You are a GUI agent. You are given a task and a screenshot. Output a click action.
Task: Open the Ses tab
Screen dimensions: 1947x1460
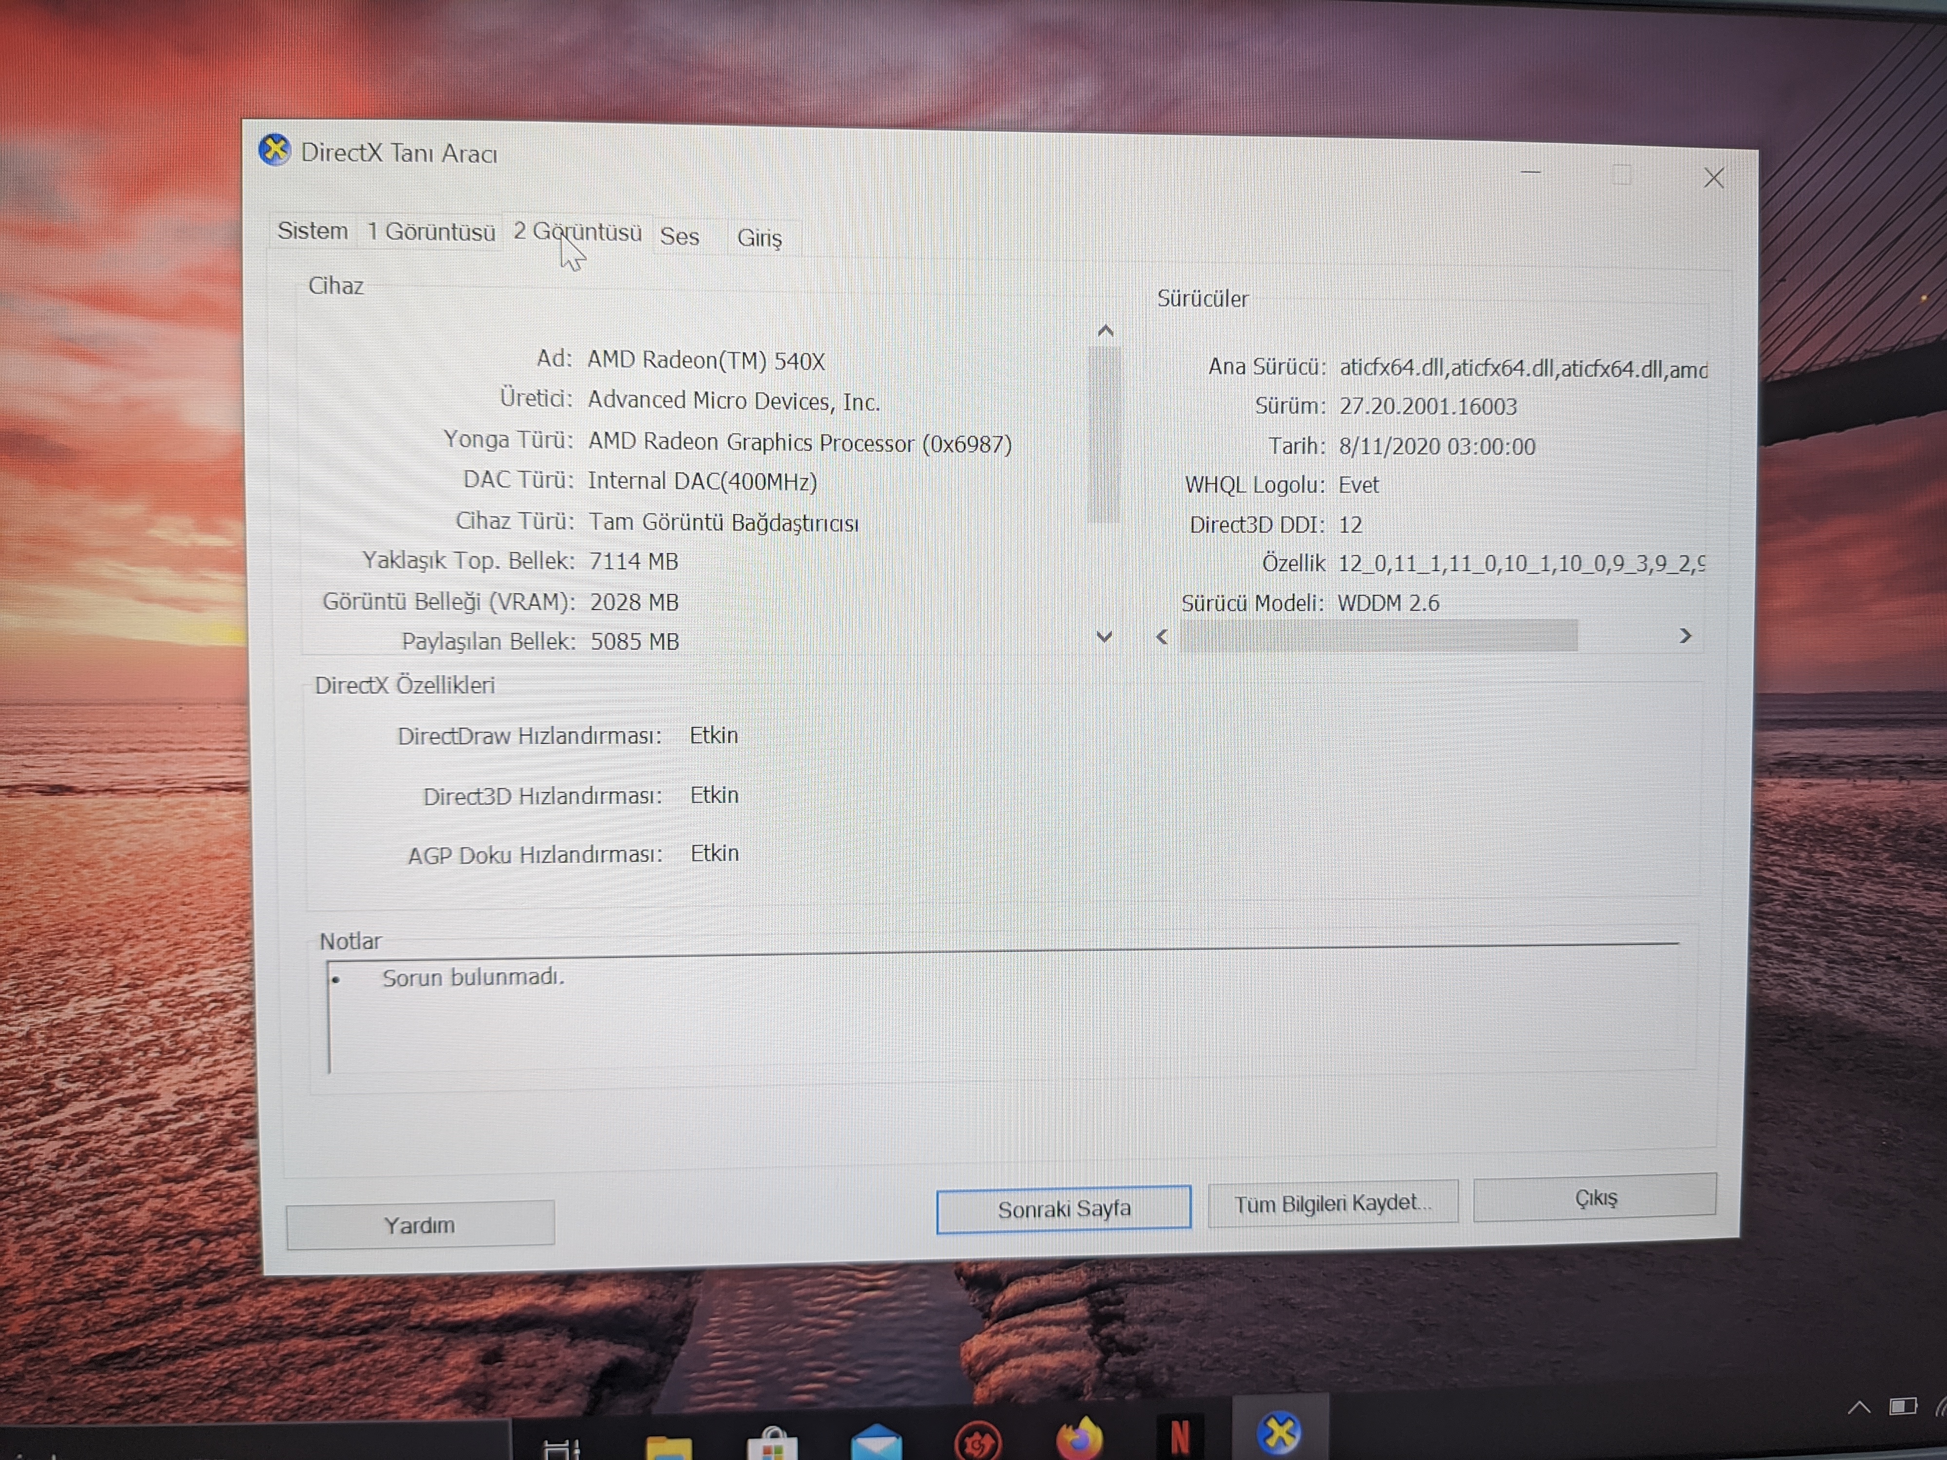(680, 237)
